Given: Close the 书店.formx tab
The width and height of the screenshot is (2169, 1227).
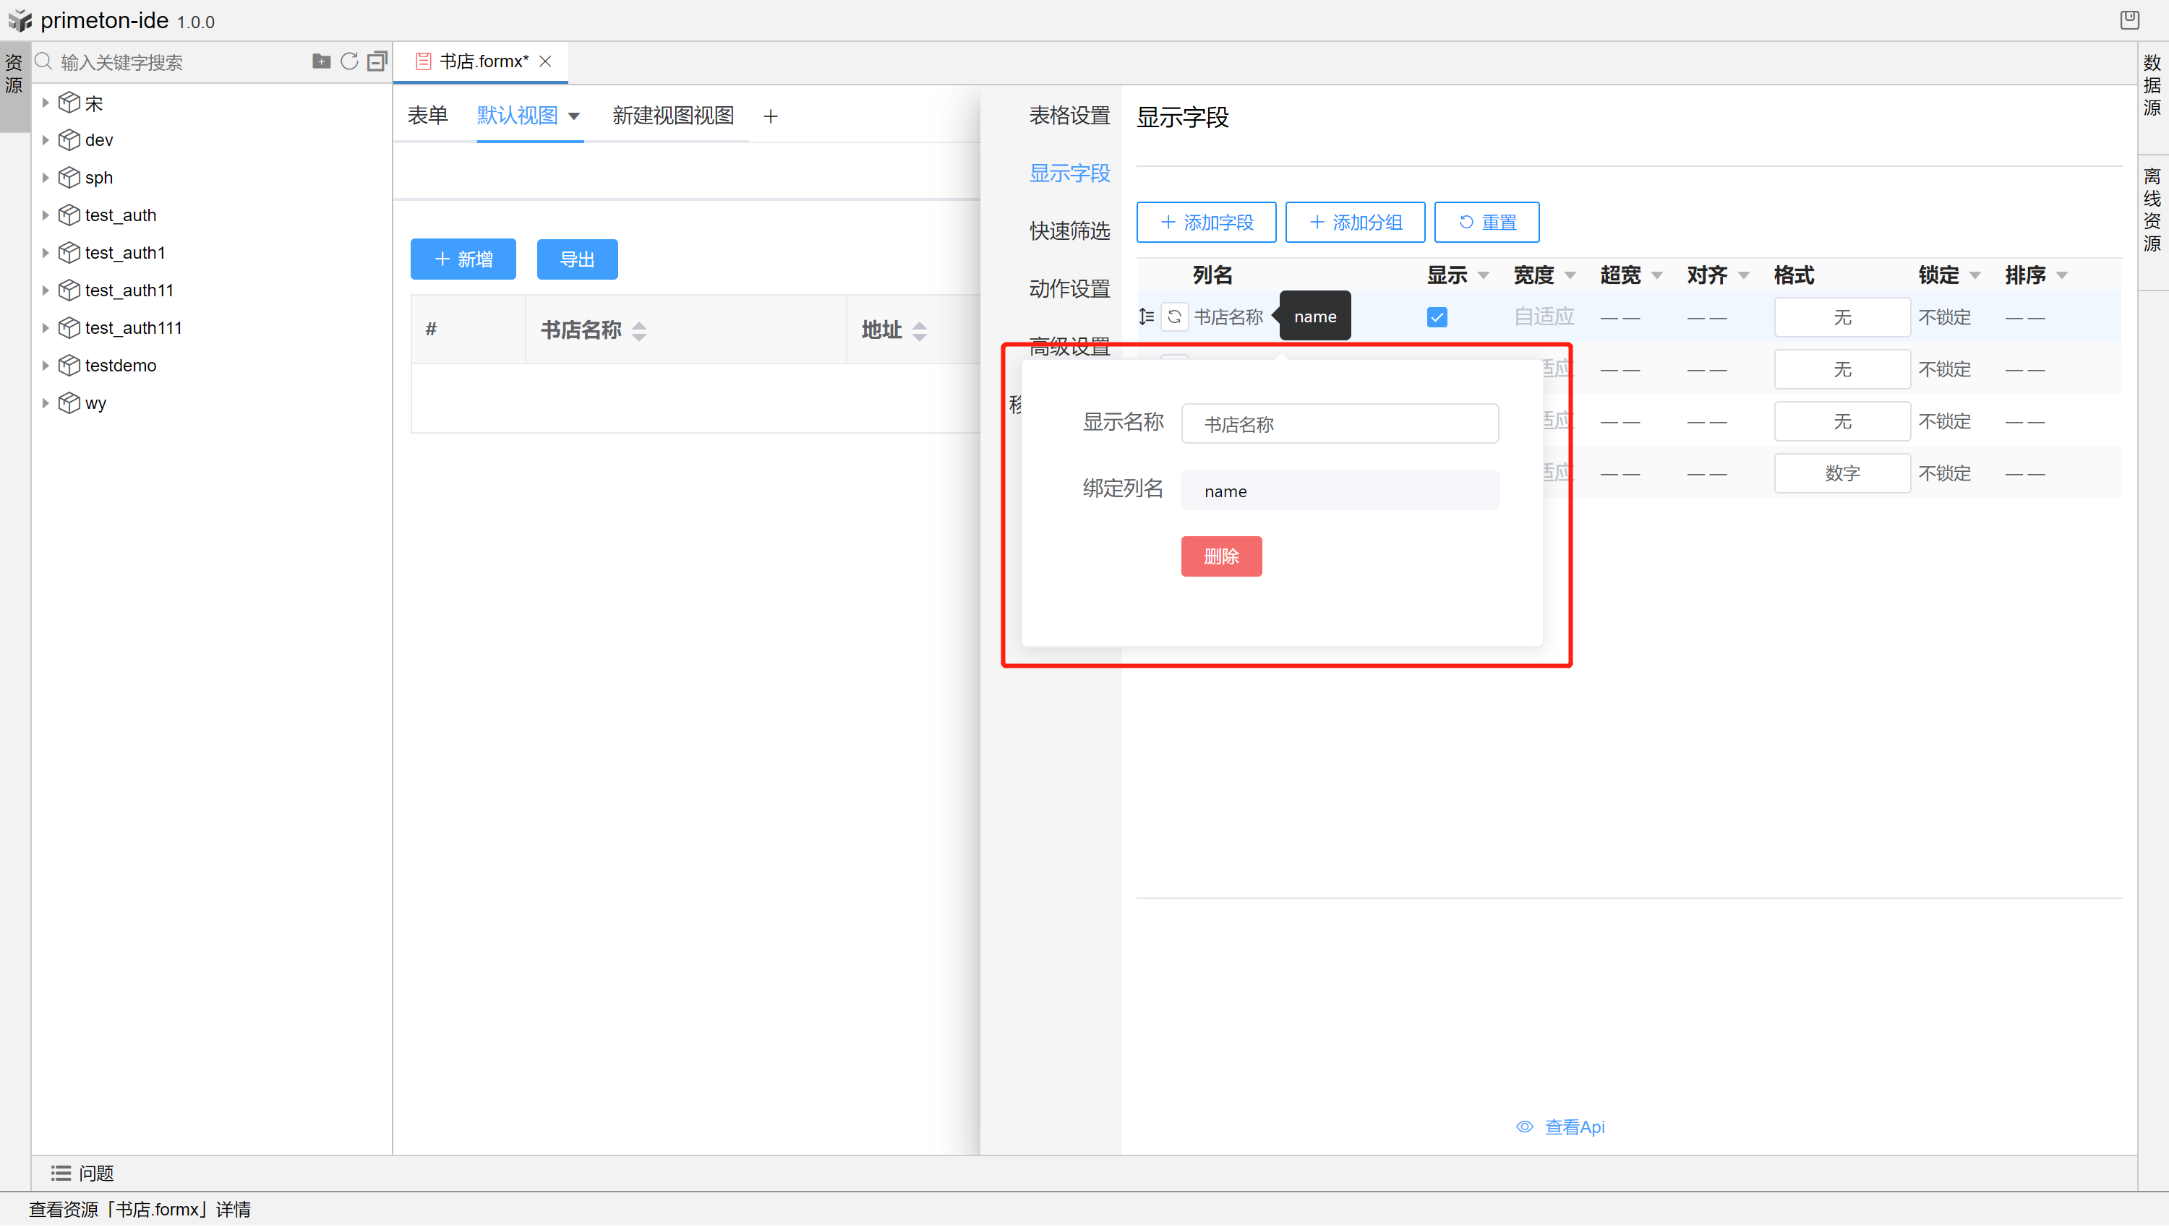Looking at the screenshot, I should click(x=545, y=61).
